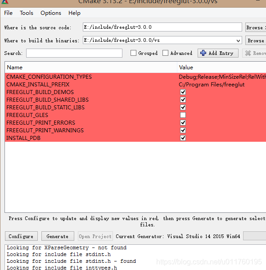Select the FREEGLUT_GLES row name
Viewport: 266px width, 270px height.
[27, 115]
